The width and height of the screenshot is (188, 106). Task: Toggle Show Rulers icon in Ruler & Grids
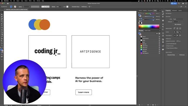(175, 29)
